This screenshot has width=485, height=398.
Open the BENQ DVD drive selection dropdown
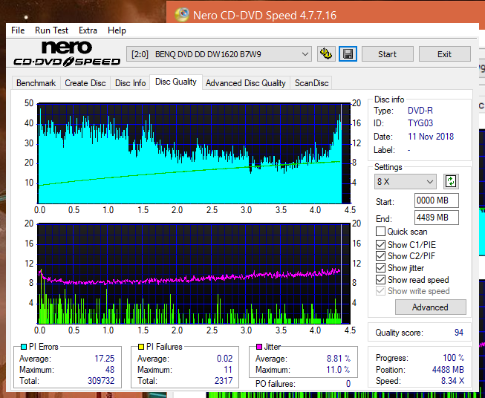click(218, 54)
